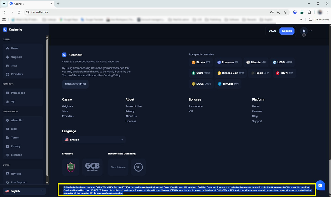Open the Promocode link under Bonuses footer column

196,106
